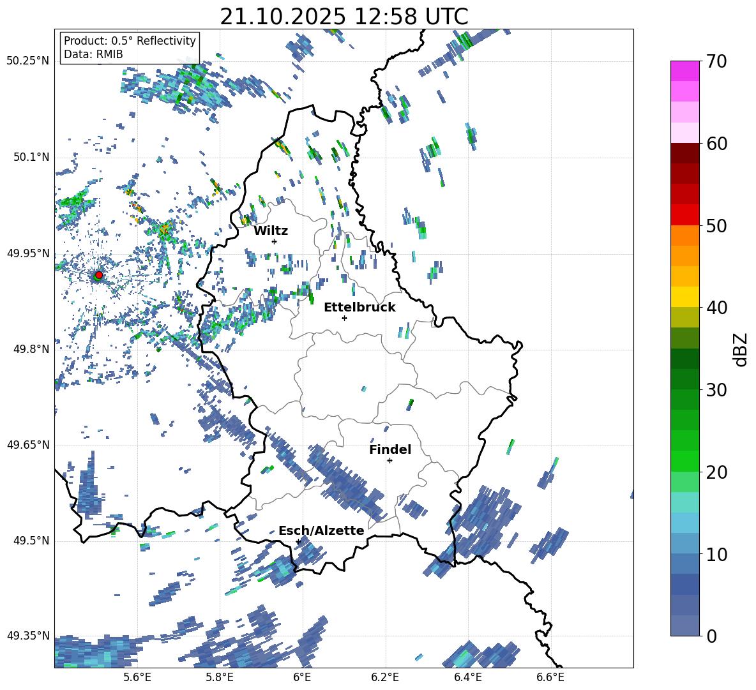Click the red radar location dot
Viewport: 756px width, 690px height.
coord(99,275)
